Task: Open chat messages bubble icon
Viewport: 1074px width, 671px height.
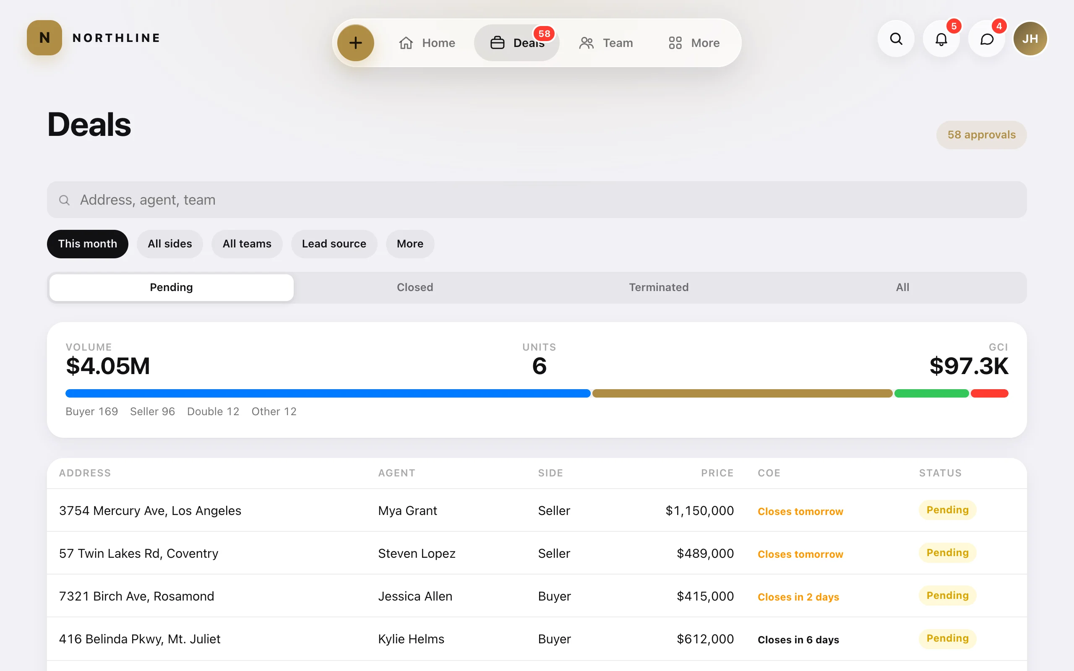Action: (987, 39)
